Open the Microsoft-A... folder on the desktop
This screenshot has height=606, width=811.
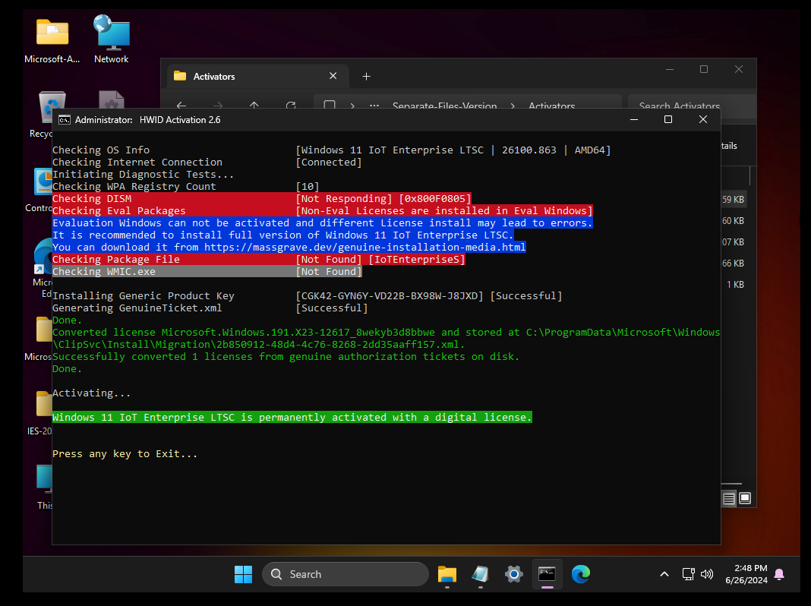tap(52, 39)
